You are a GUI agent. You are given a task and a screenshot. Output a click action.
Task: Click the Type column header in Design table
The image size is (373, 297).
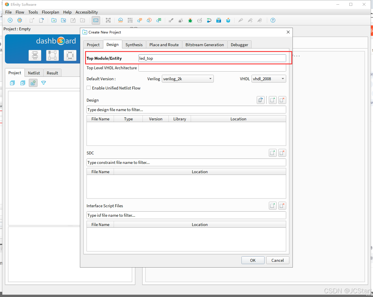click(128, 119)
